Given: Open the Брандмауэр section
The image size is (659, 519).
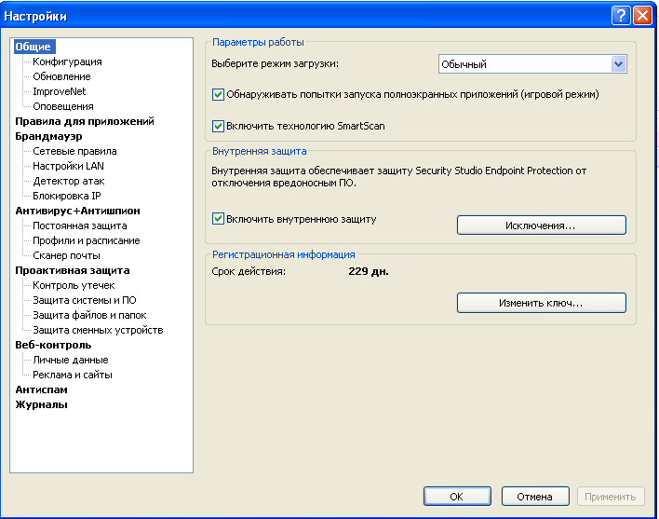Looking at the screenshot, I should click(48, 136).
